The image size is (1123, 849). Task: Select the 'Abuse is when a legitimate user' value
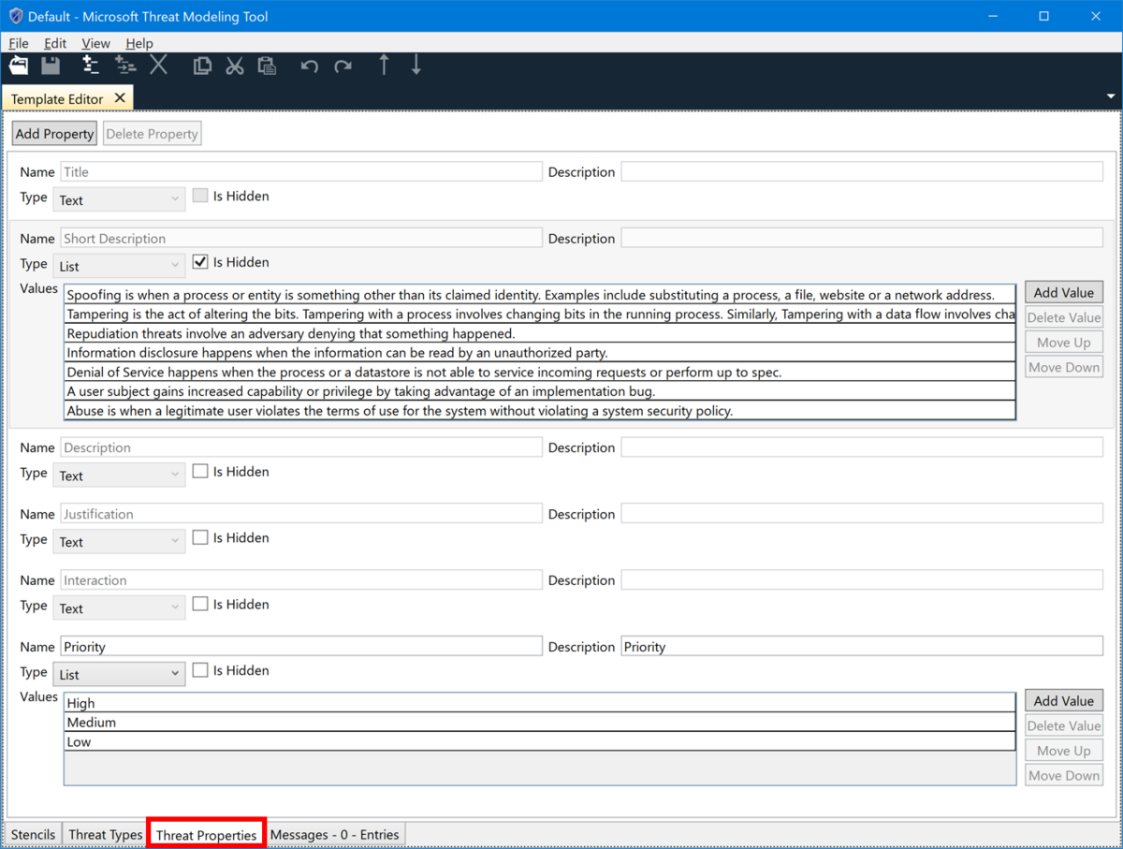click(x=540, y=410)
